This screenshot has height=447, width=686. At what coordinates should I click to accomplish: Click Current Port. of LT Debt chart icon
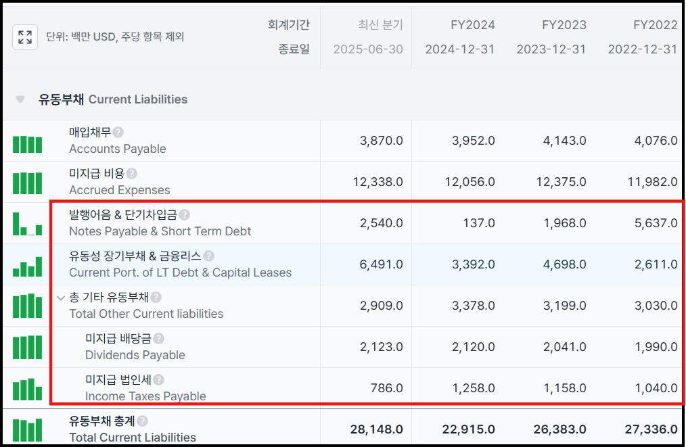coord(27,266)
